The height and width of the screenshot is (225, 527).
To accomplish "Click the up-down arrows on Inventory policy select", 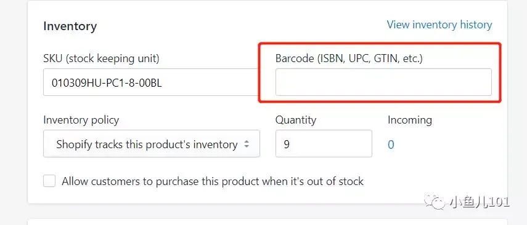I will pyautogui.click(x=247, y=144).
